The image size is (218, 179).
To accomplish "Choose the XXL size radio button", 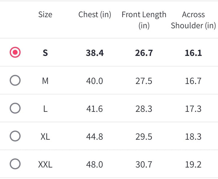I will 15,164.
